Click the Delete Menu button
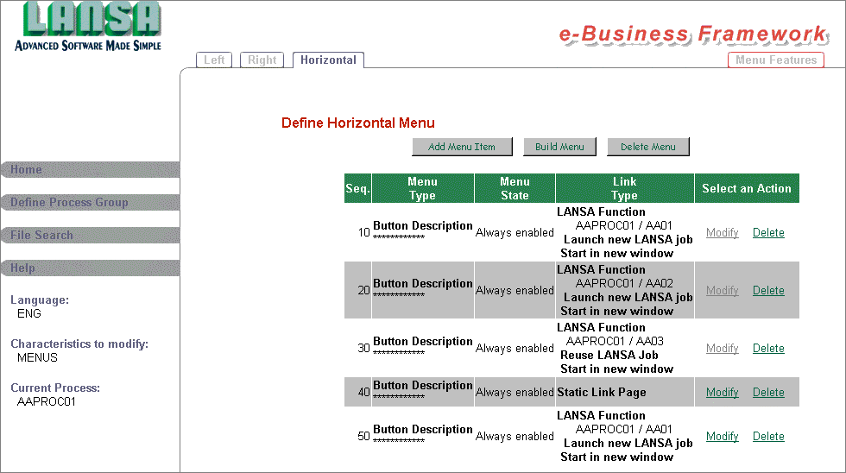 click(648, 147)
